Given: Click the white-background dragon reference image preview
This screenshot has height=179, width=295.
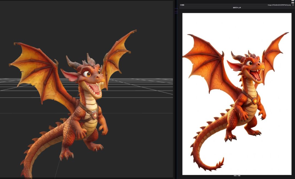Looking at the screenshot, I should (237, 94).
